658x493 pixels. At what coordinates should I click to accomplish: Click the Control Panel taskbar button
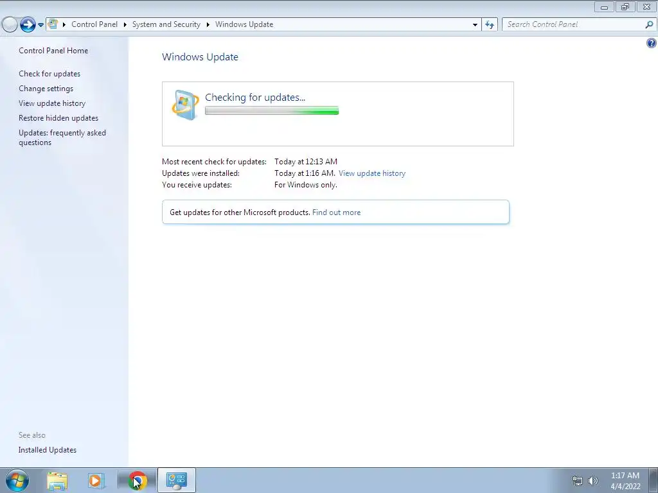coord(177,480)
